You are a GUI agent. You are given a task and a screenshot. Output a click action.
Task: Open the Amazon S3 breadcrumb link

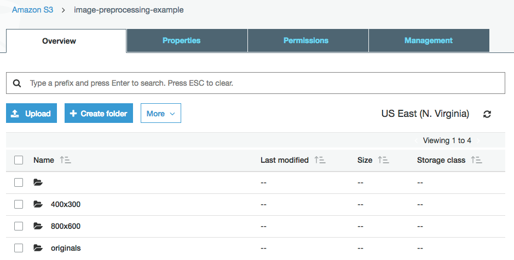point(32,10)
